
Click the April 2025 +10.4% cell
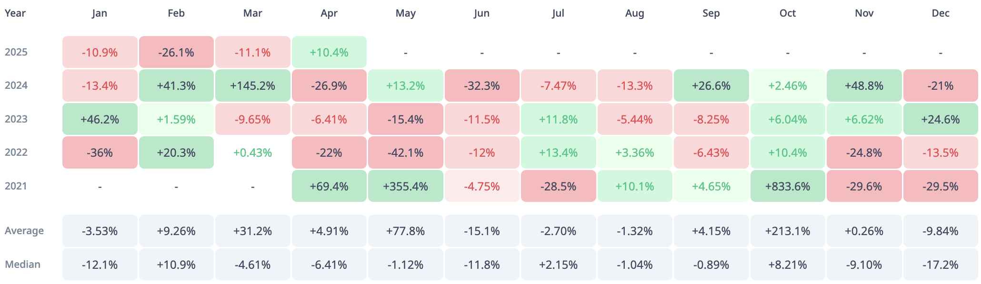tap(329, 52)
